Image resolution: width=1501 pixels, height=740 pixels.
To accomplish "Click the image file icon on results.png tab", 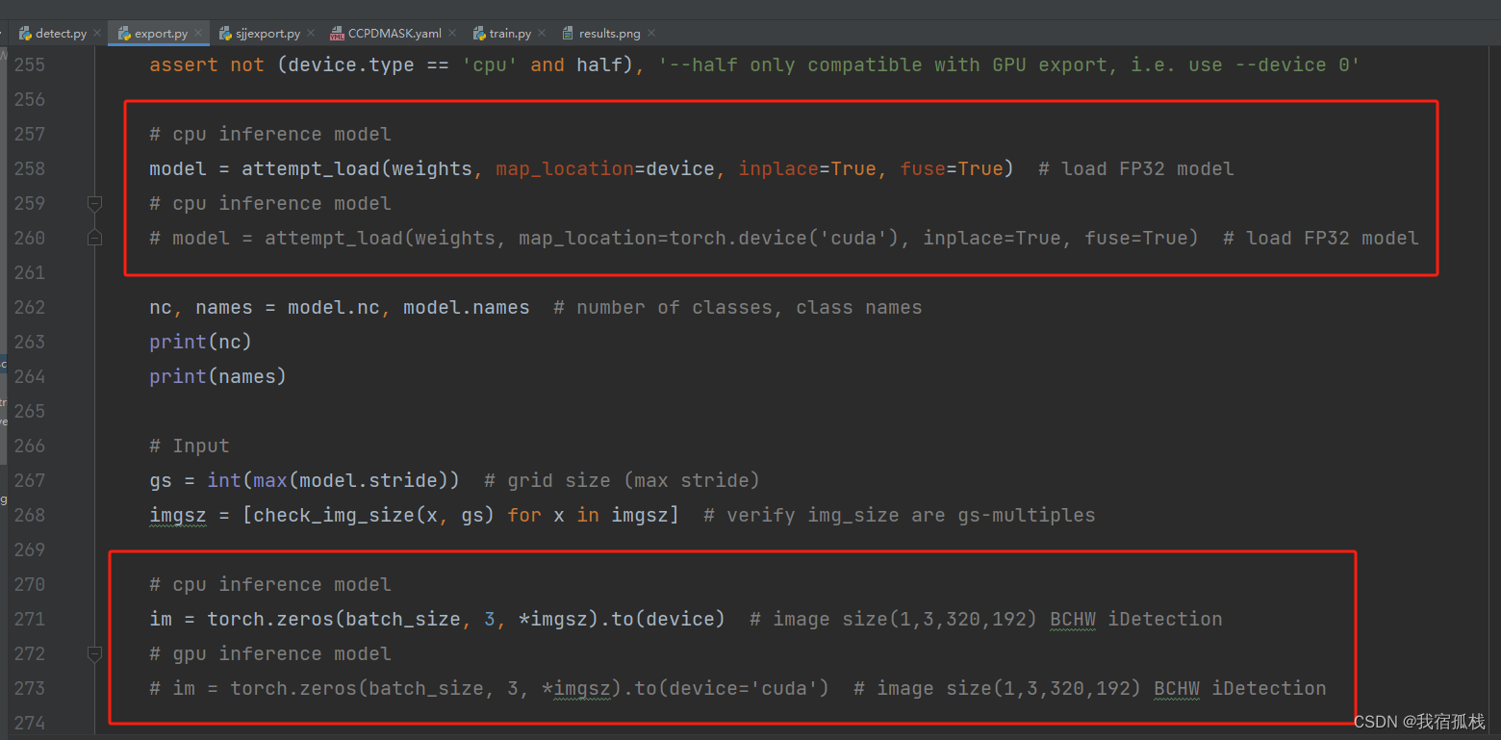I will click(x=568, y=33).
